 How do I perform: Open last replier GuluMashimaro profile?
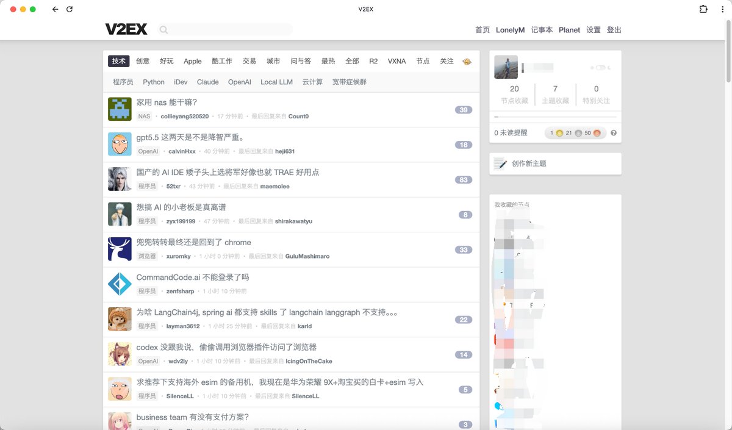(307, 257)
